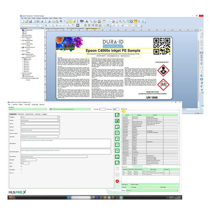Click the Barcode input field in HLS PRO
The image size is (211, 211).
29,160
